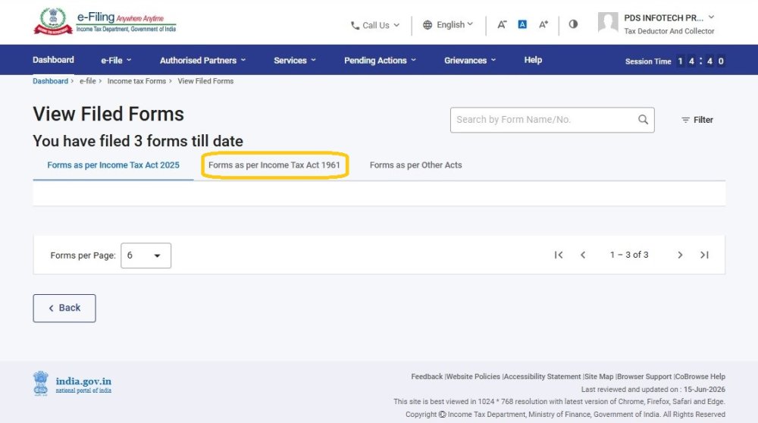Go to Dashboard in the navigation bar

pos(53,60)
